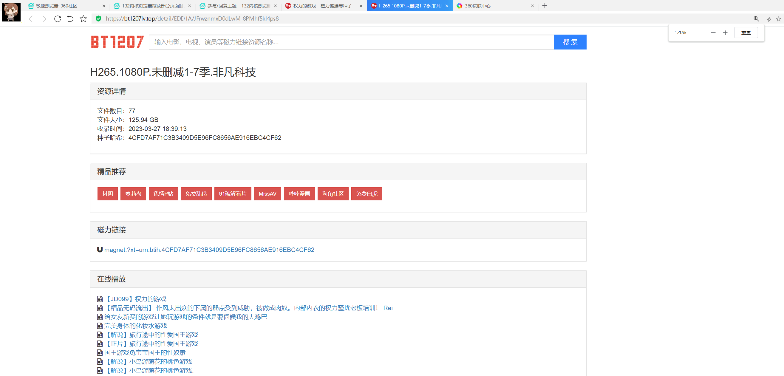Open a new tab with plus button
Image resolution: width=784 pixels, height=376 pixels.
point(545,5)
